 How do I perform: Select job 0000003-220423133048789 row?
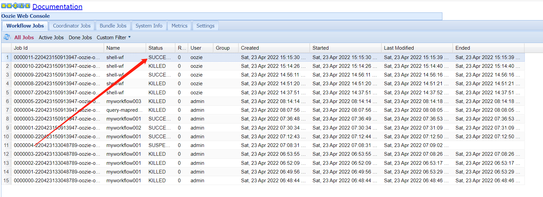click(263, 154)
